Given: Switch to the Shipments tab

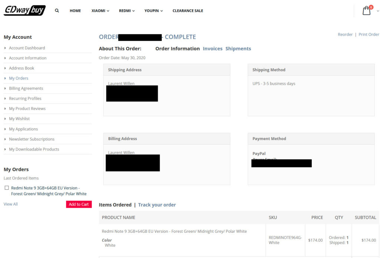Looking at the screenshot, I should point(238,48).
